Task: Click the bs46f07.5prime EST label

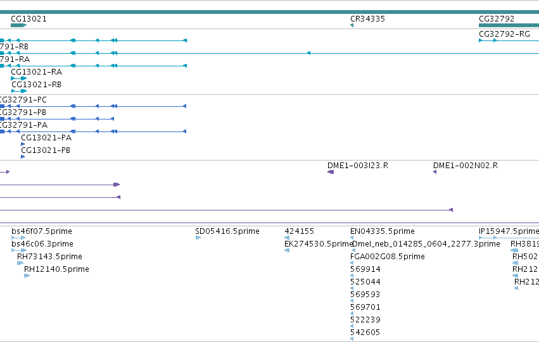Action: pos(42,231)
